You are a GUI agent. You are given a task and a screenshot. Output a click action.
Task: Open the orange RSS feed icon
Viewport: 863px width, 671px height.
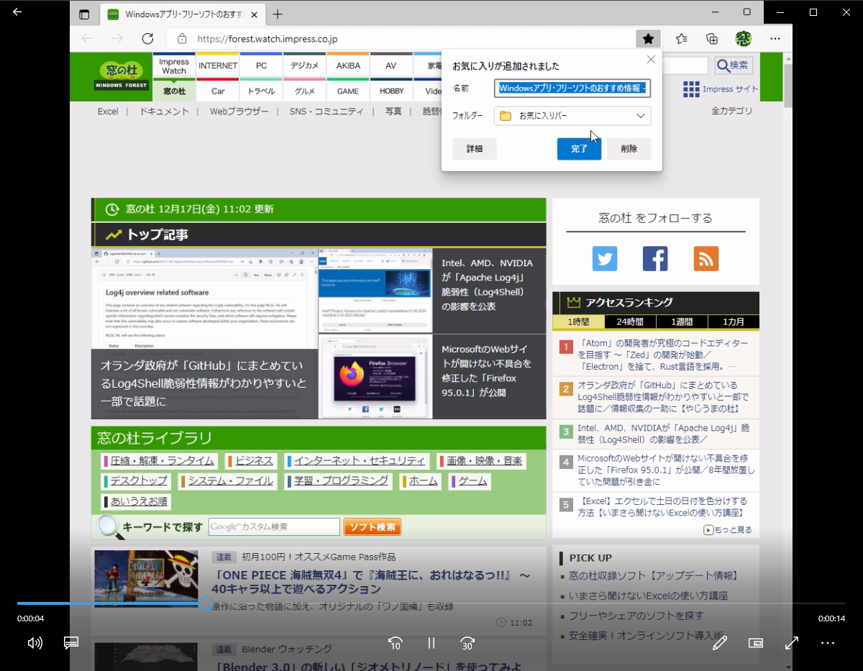click(706, 258)
